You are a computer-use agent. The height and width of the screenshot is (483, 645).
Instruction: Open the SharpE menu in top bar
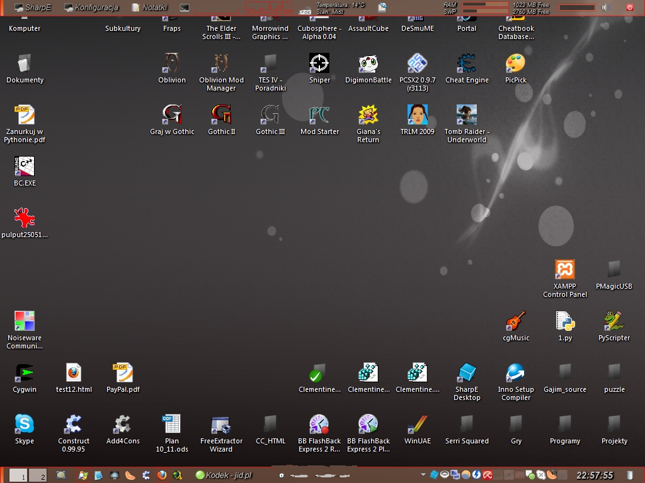click(33, 8)
